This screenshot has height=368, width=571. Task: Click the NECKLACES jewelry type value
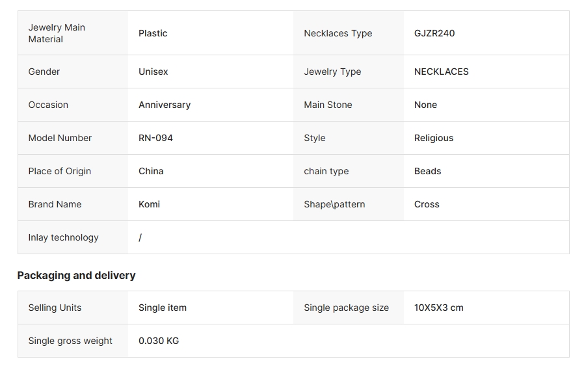tap(442, 72)
